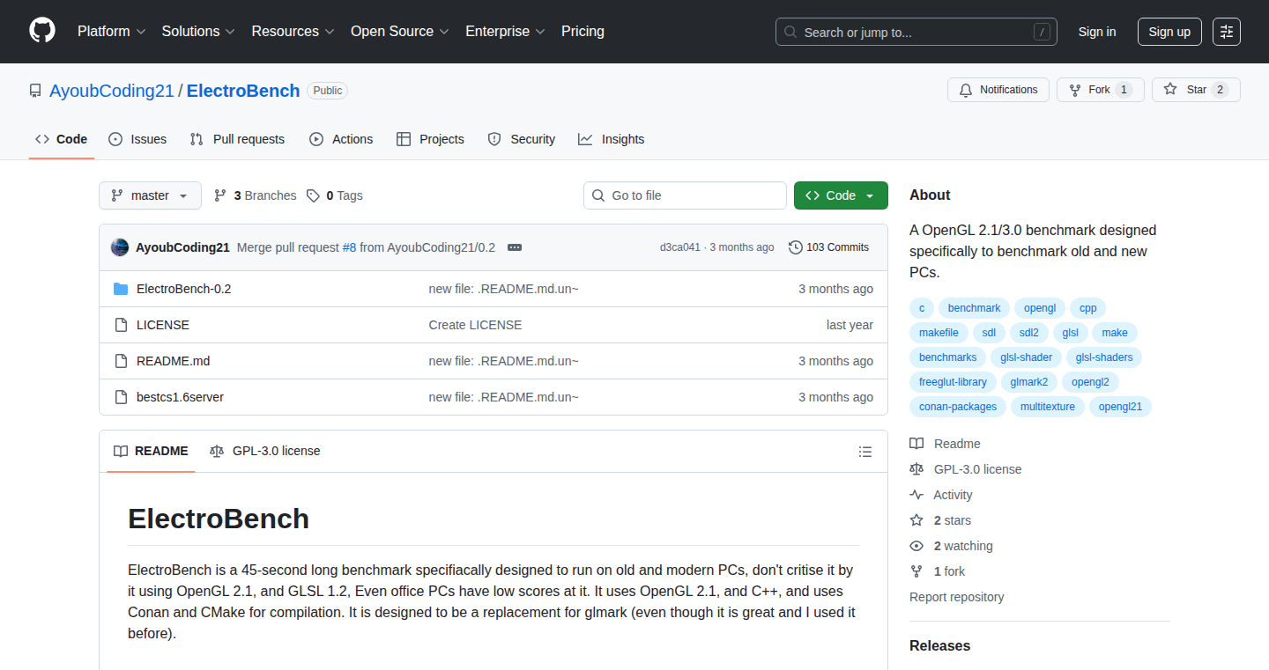The image size is (1269, 670).
Task: Click the tag icon next to 0 Tags
Action: click(313, 195)
